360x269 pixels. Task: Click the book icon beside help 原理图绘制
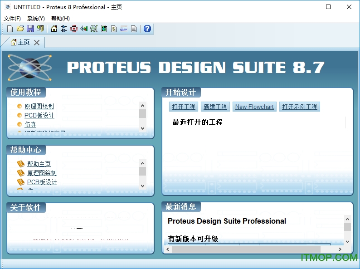pos(21,173)
